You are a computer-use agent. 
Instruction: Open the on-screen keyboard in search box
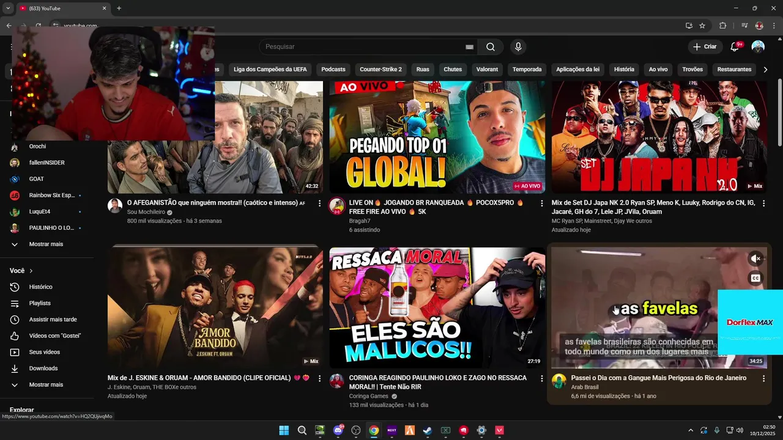tap(469, 47)
